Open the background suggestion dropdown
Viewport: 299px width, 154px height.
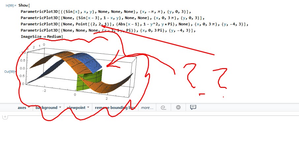pos(48,108)
